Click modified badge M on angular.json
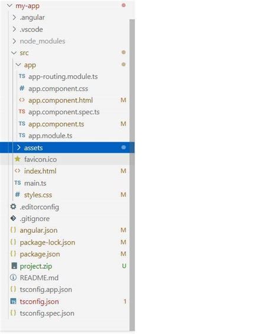280x334 pixels. [x=123, y=230]
